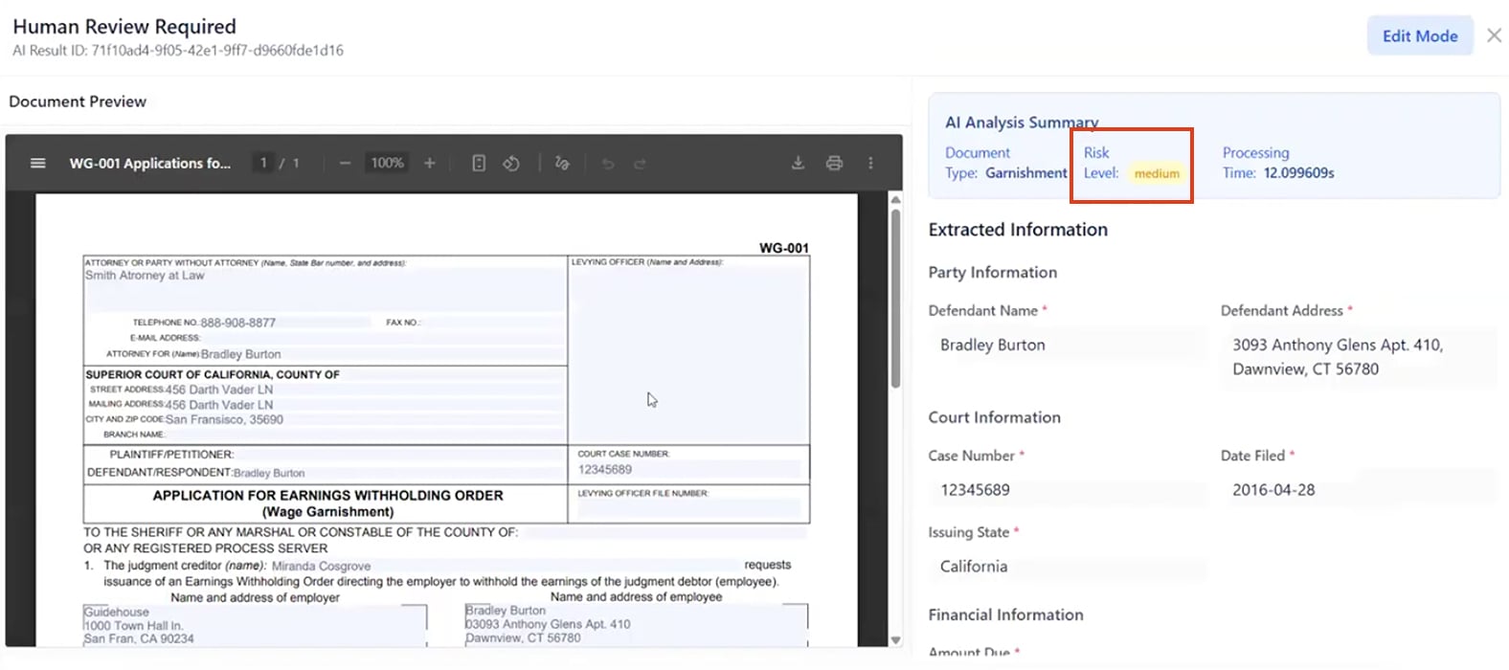Click the Defendant Address field

[1357, 357]
